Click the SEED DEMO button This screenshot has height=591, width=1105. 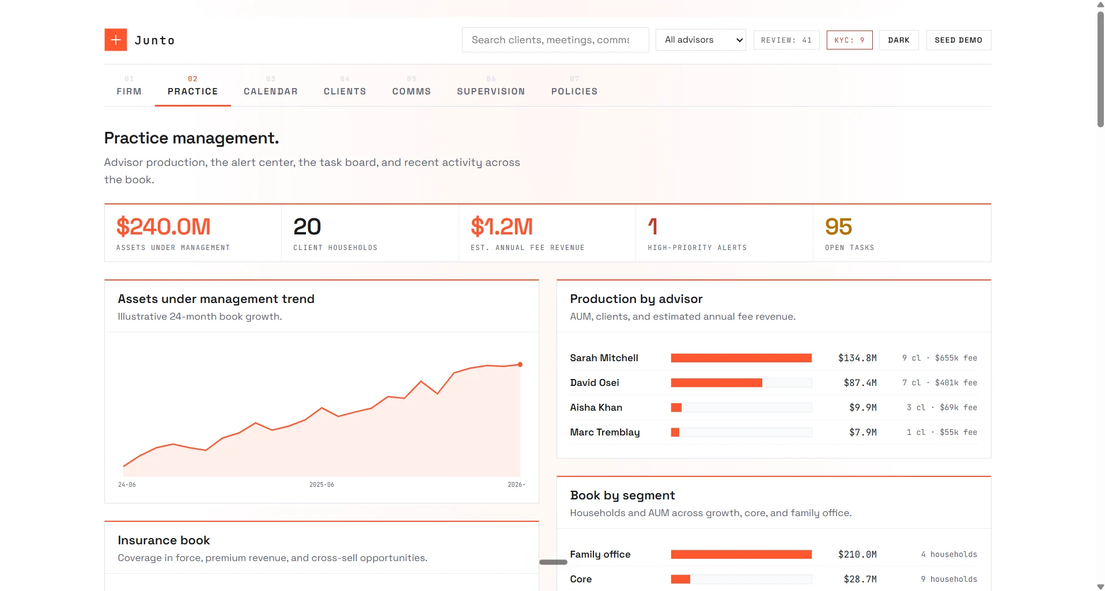(959, 40)
